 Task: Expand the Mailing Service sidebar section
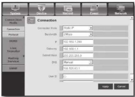[x=13, y=60]
